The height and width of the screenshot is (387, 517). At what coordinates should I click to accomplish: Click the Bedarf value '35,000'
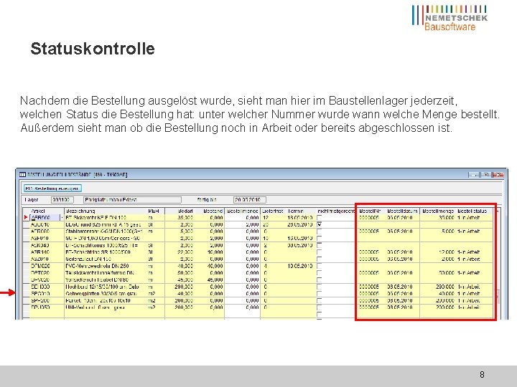click(185, 218)
